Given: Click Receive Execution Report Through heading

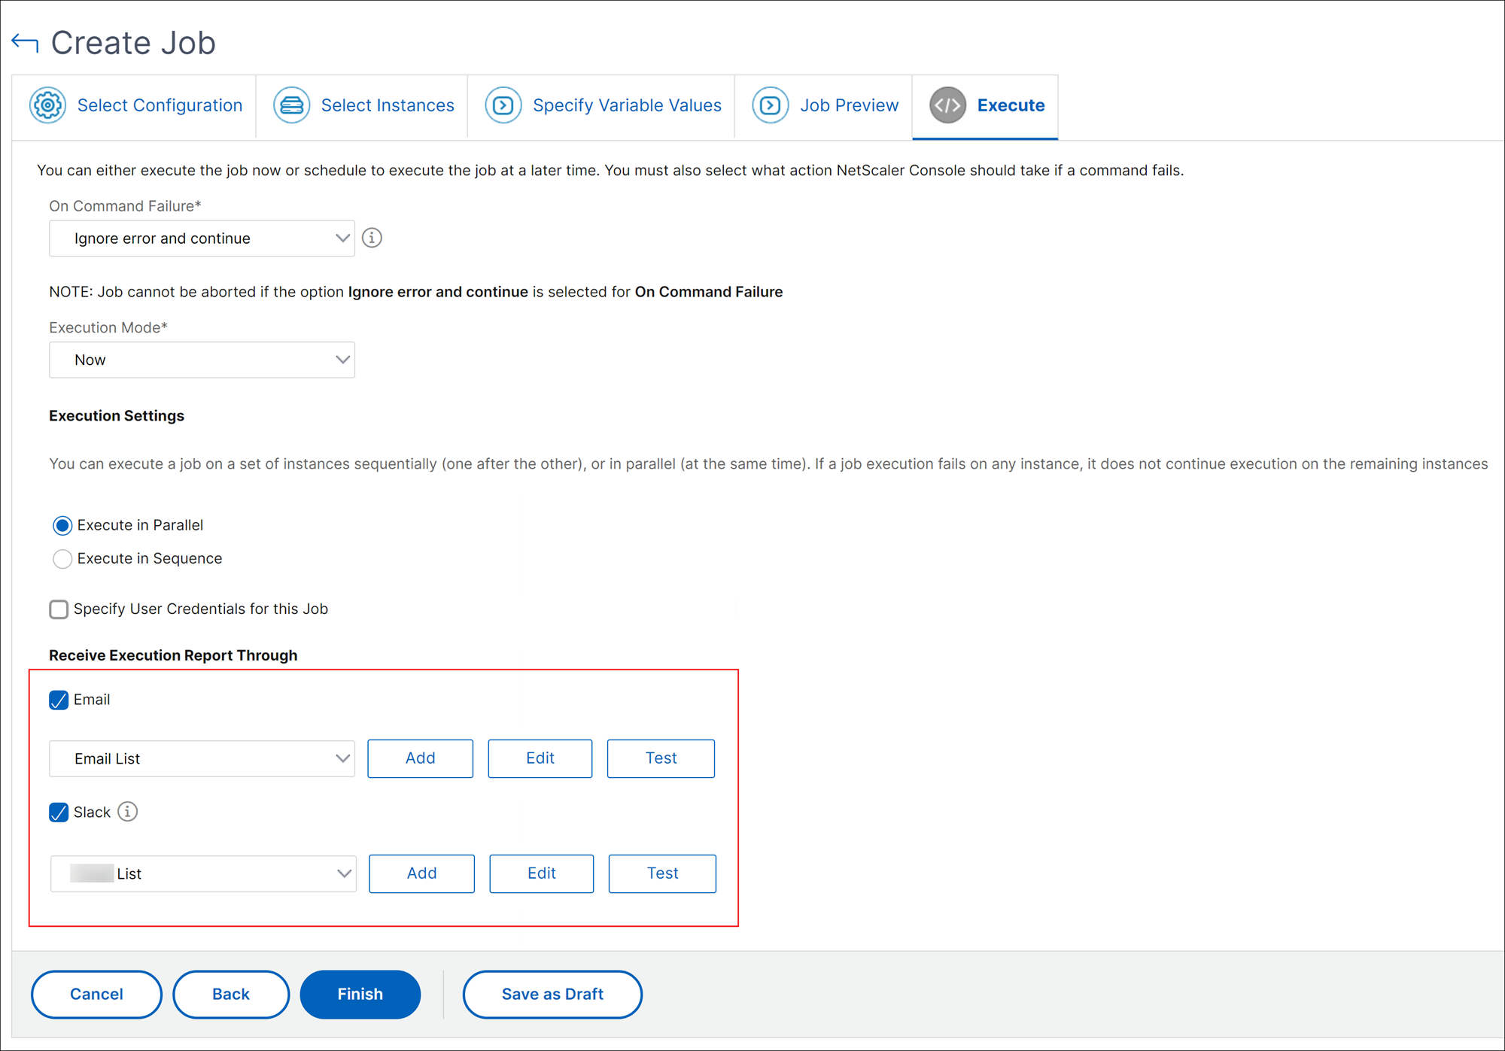Looking at the screenshot, I should tap(173, 655).
